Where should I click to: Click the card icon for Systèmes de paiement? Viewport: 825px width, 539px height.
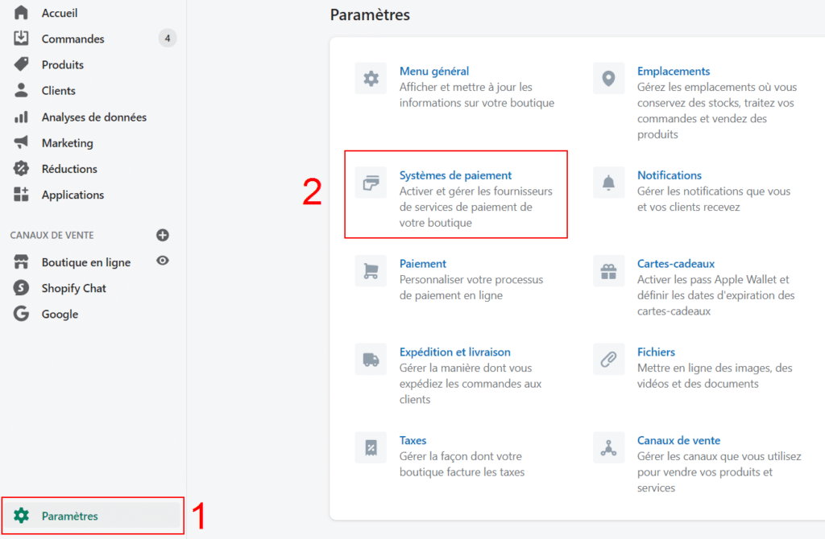point(371,183)
